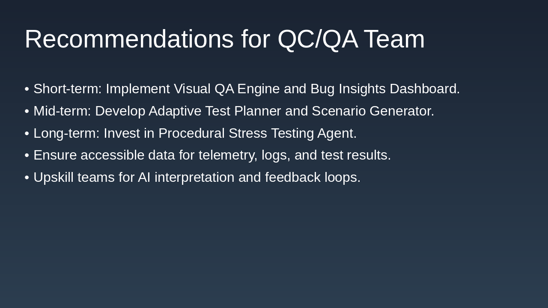Click "QC/QA" in the slide title
Image resolution: width=548 pixels, height=308 pixels.
317,39
